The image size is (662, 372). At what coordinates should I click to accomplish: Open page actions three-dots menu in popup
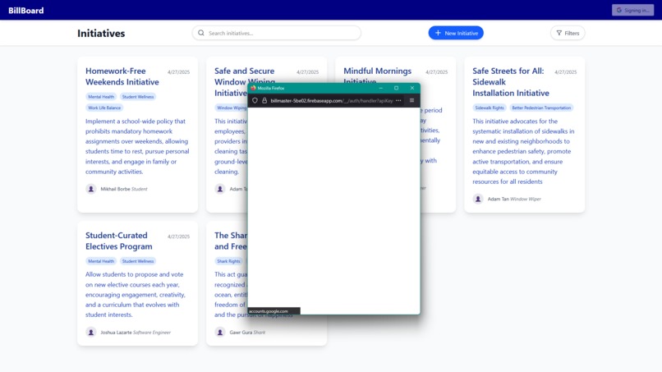[398, 100]
